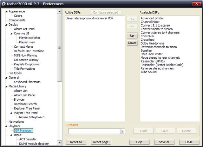Open the Presets dropdown arrow
This screenshot has width=203, height=147.
pyautogui.click(x=122, y=131)
